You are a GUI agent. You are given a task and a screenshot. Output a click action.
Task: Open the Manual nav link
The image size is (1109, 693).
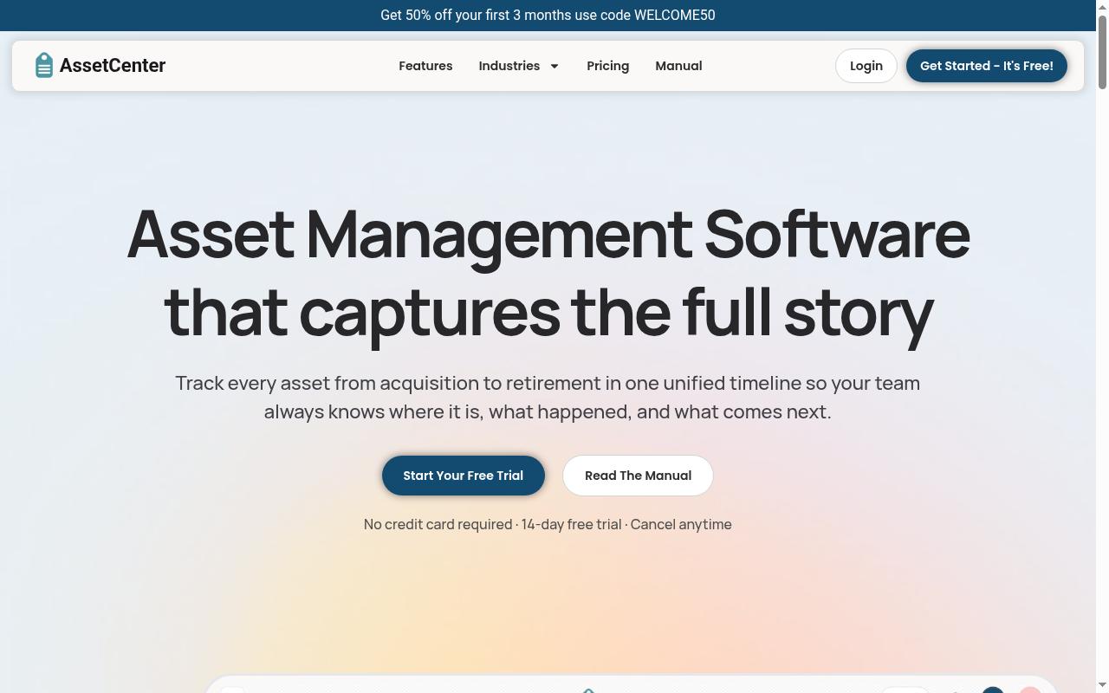click(x=678, y=66)
